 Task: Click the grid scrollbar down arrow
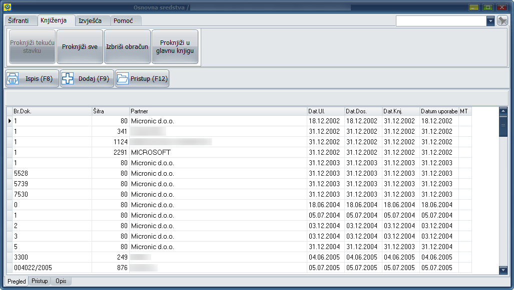[x=503, y=270]
